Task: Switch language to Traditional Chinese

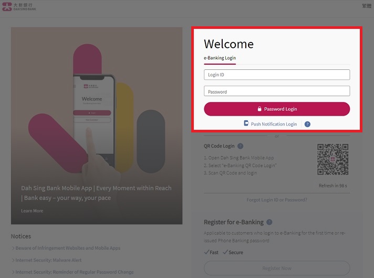Action: tap(366, 6)
